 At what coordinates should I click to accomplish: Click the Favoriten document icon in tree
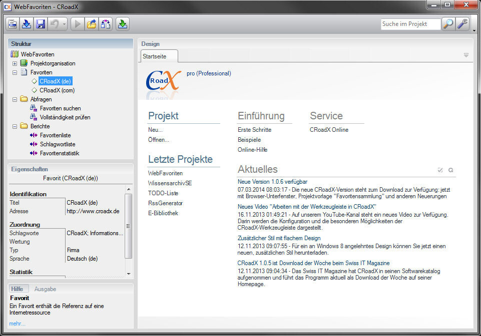click(x=24, y=72)
